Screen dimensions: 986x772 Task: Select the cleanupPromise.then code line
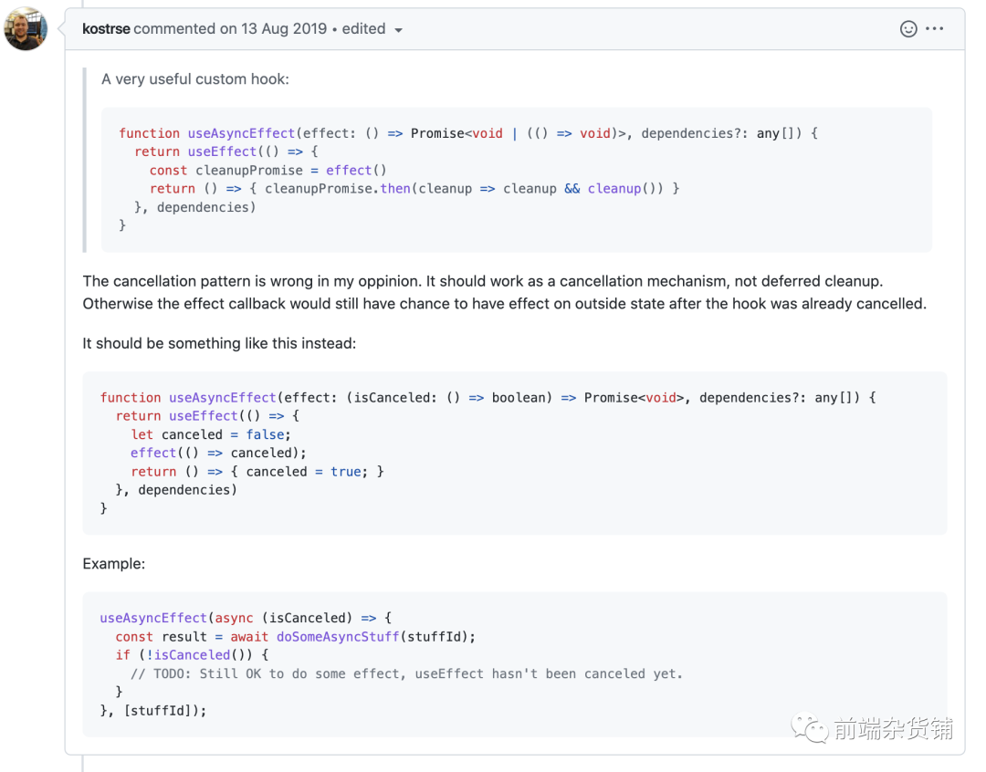pos(414,189)
